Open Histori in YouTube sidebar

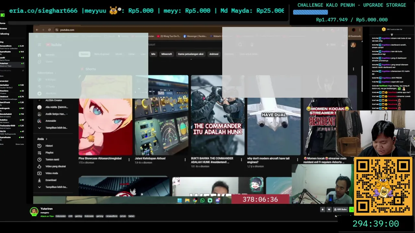tap(45, 146)
